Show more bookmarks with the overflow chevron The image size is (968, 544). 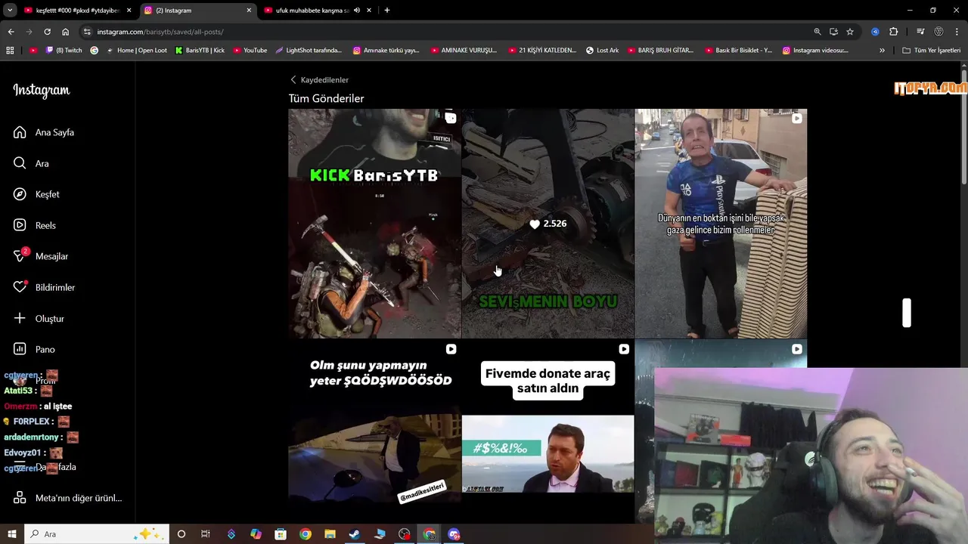882,51
